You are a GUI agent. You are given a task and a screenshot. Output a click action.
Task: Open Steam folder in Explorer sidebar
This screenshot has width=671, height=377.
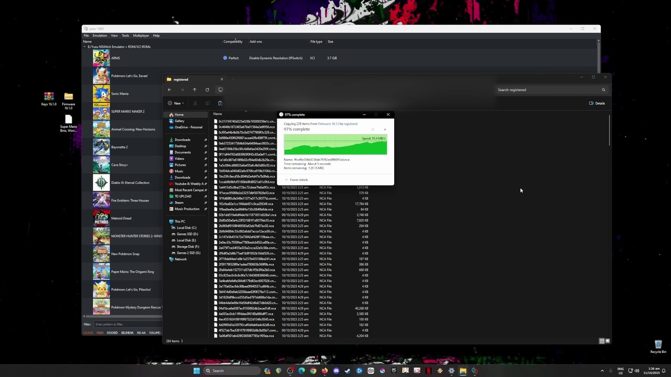coord(179,203)
